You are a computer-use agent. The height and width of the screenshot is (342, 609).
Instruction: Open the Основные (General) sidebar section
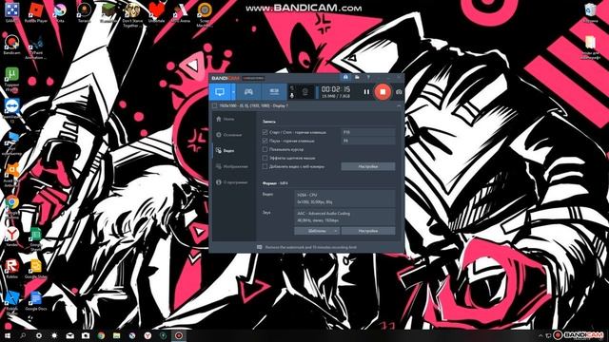tap(228, 135)
